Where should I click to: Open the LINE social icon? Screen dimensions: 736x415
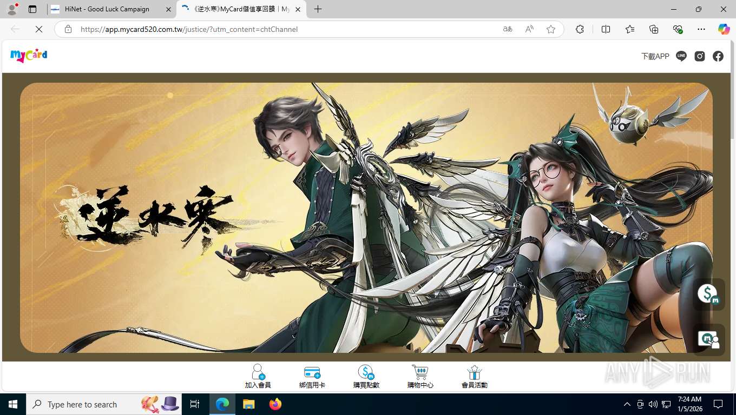pyautogui.click(x=681, y=56)
